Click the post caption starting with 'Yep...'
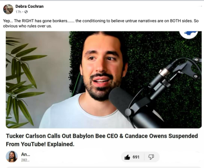 (101, 23)
